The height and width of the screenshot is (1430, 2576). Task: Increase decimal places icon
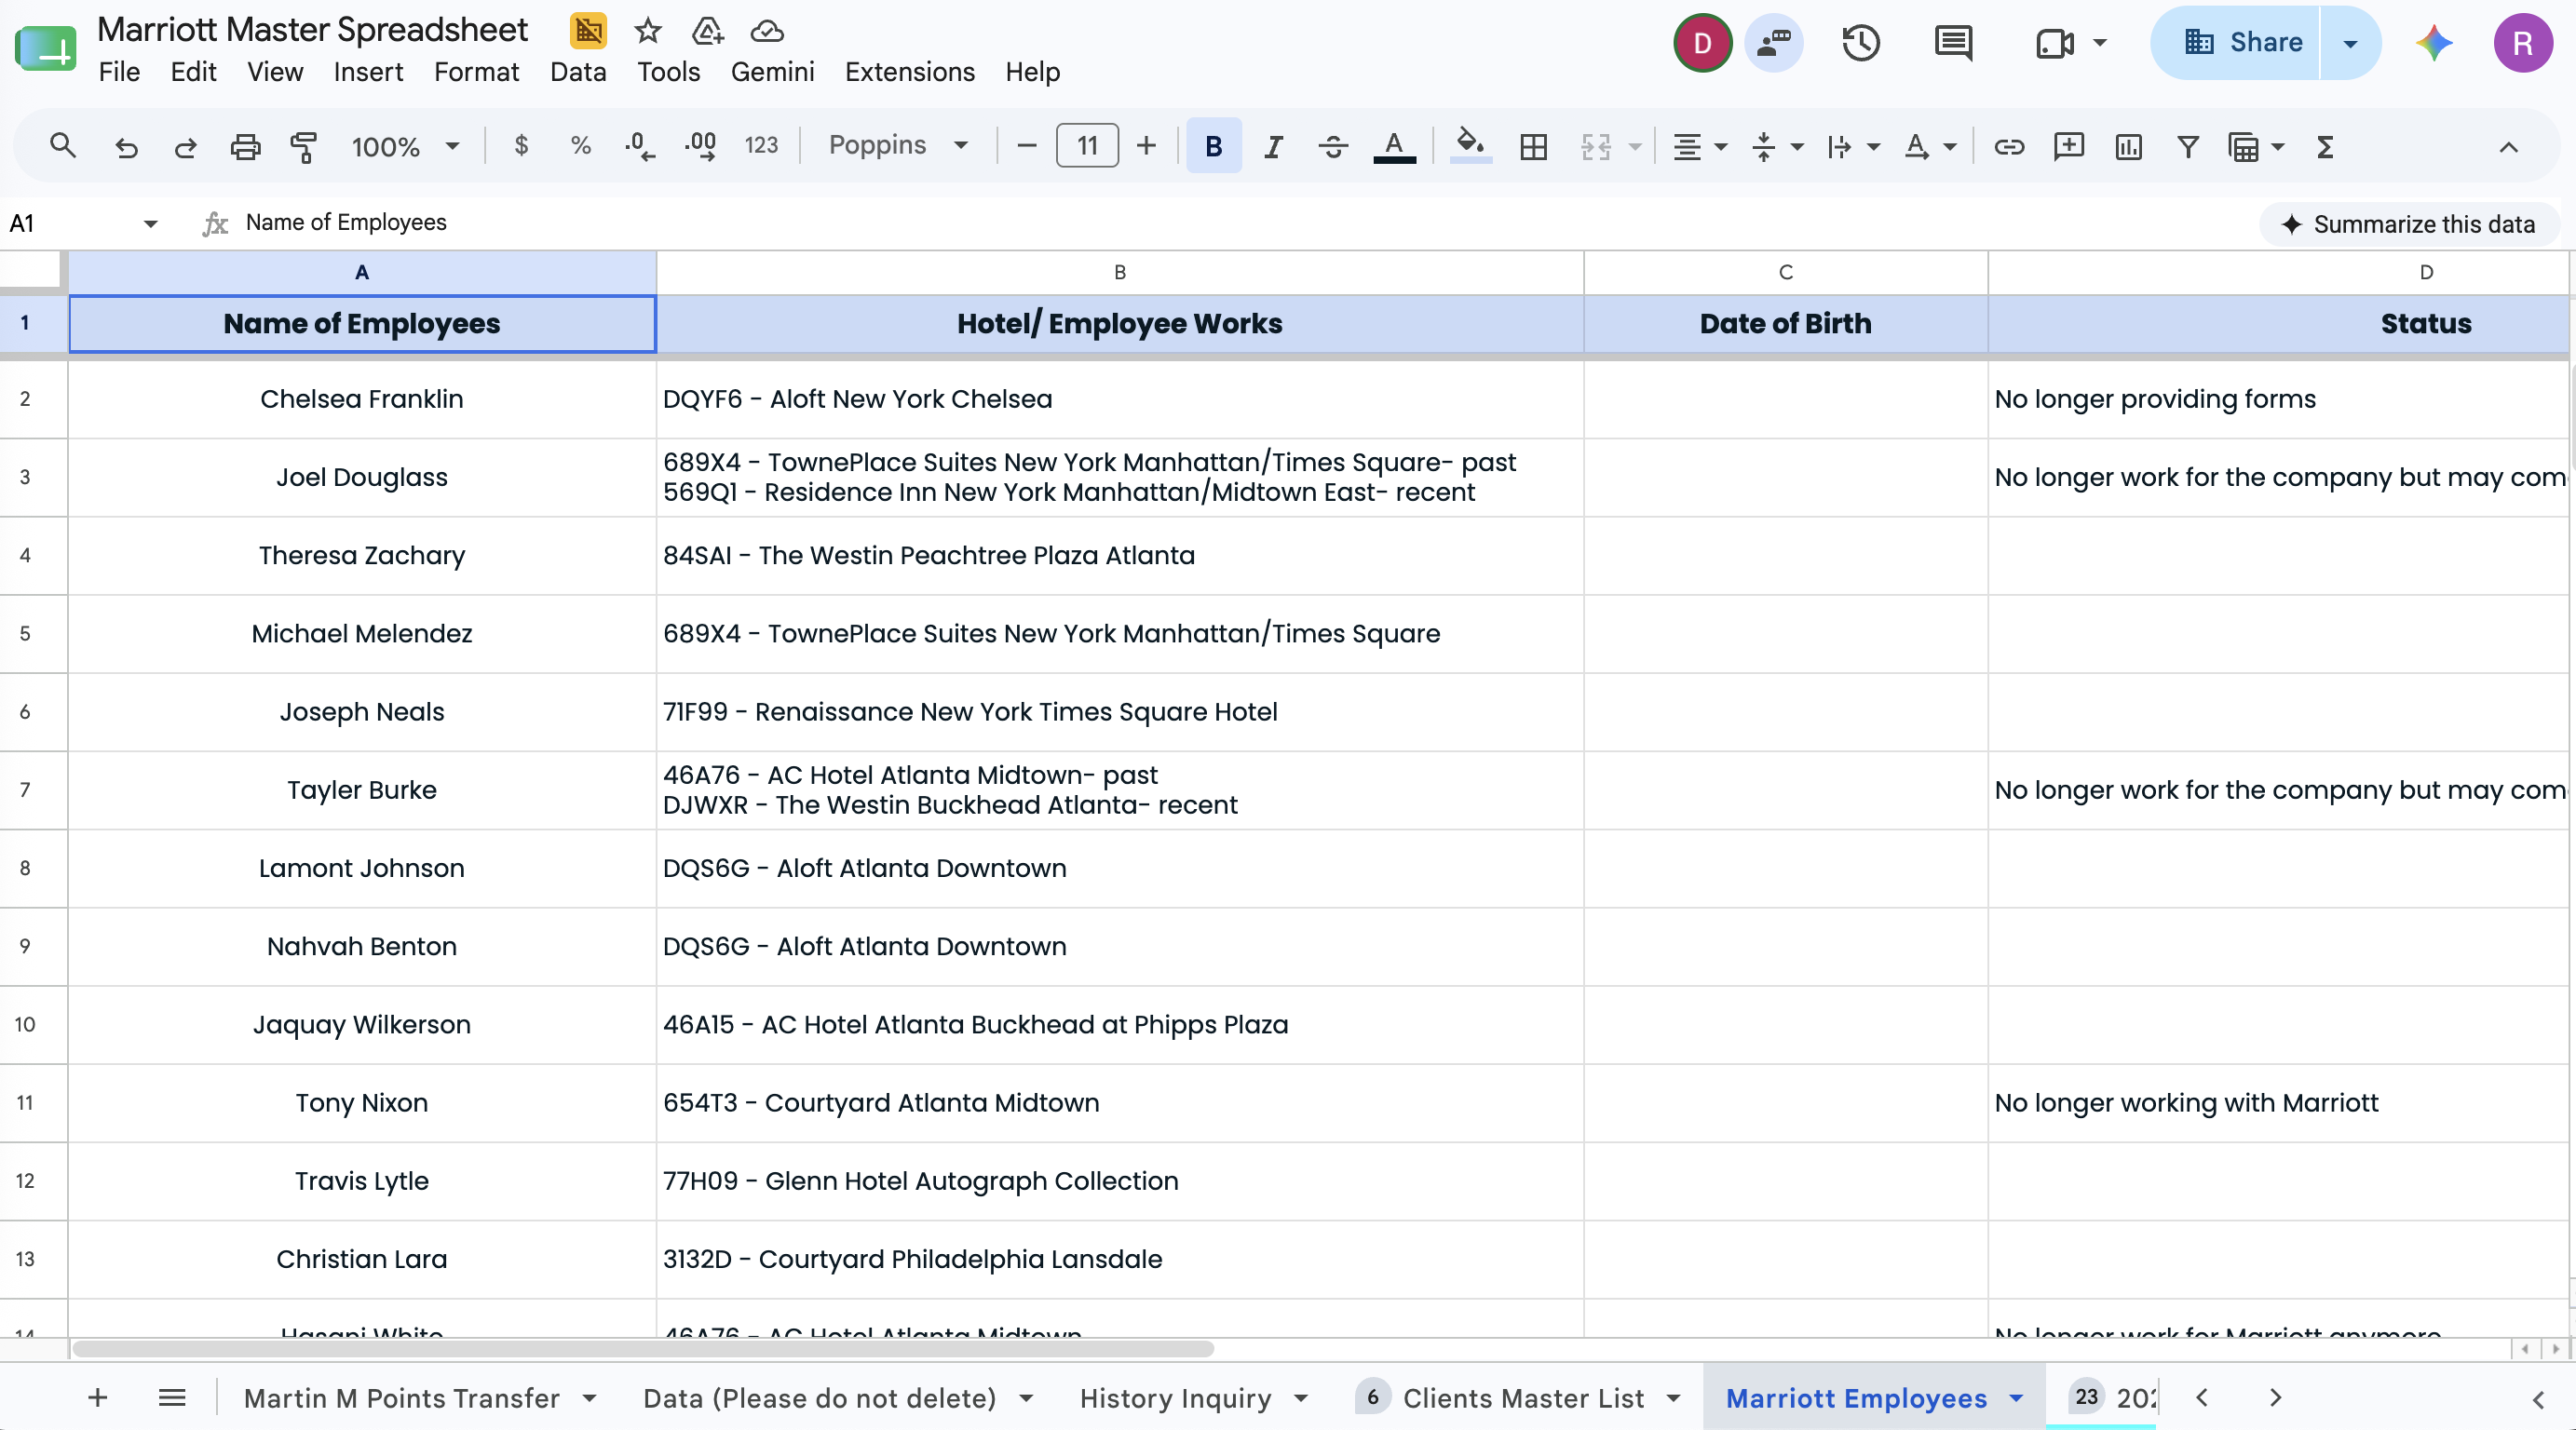[700, 147]
